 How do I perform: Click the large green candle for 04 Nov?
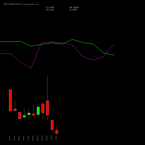(38, 111)
